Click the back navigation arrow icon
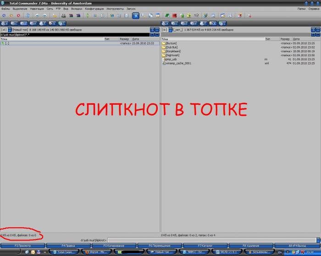 click(37, 16)
